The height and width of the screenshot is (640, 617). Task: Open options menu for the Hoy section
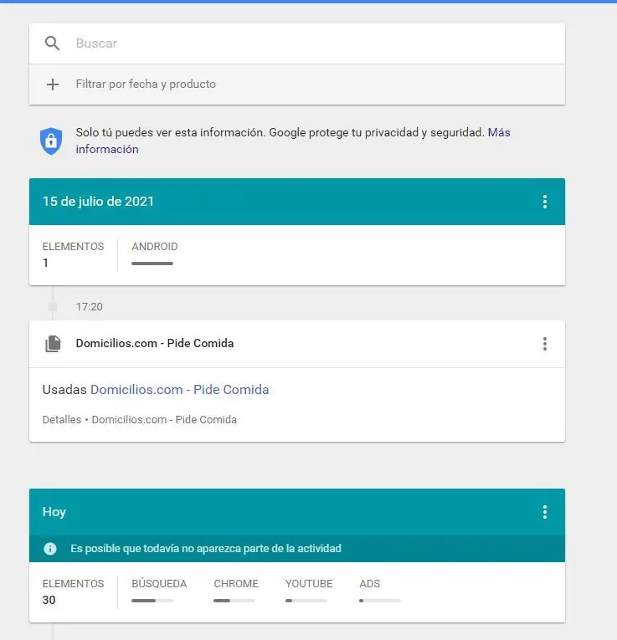point(545,512)
